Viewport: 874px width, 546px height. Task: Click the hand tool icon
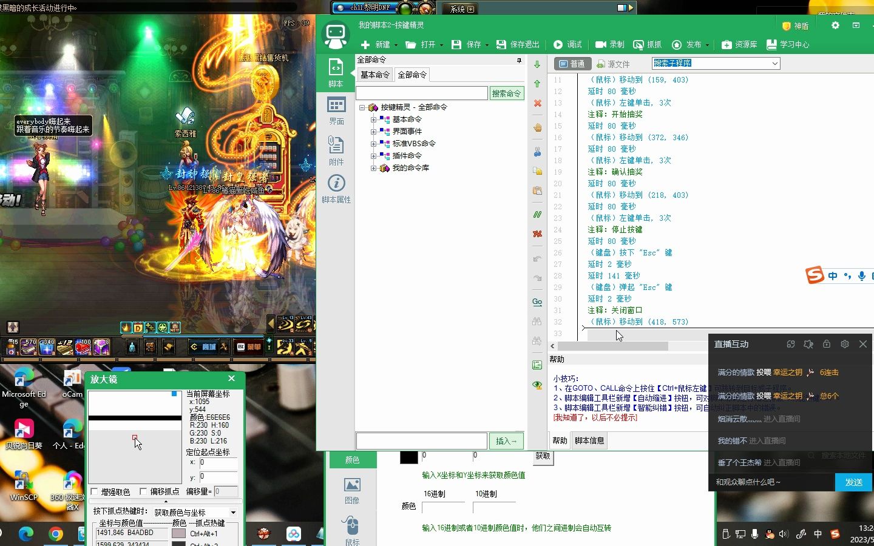coord(537,128)
